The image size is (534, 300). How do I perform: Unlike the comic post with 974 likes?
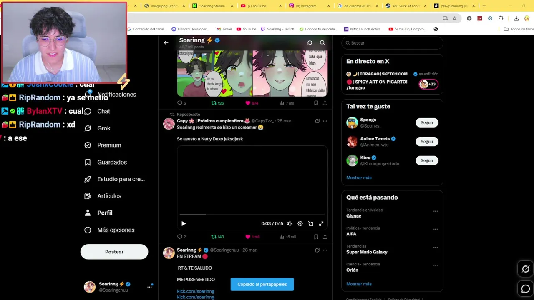click(252, 103)
